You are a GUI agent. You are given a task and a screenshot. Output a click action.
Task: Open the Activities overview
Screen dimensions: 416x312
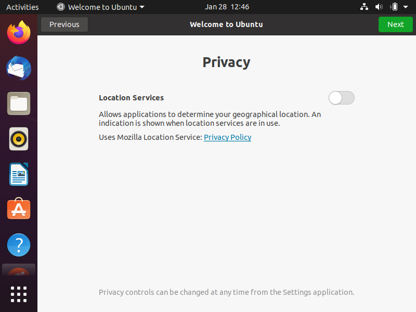click(x=22, y=7)
